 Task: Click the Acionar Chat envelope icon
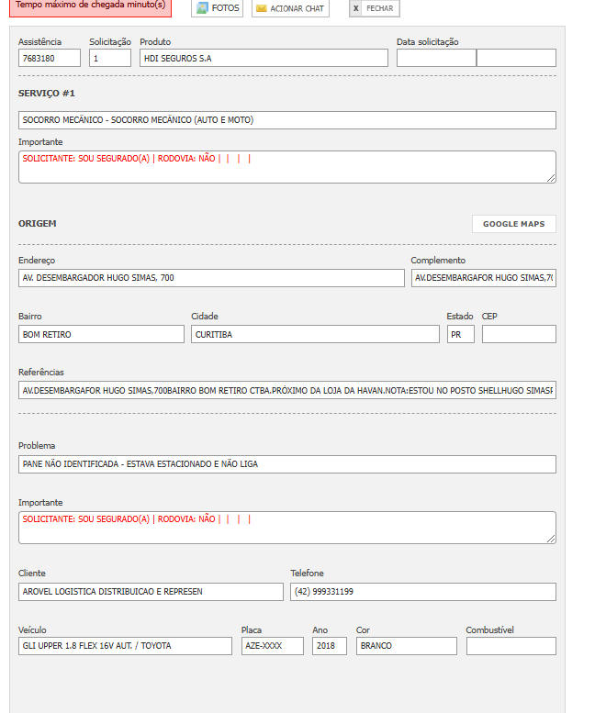(262, 8)
